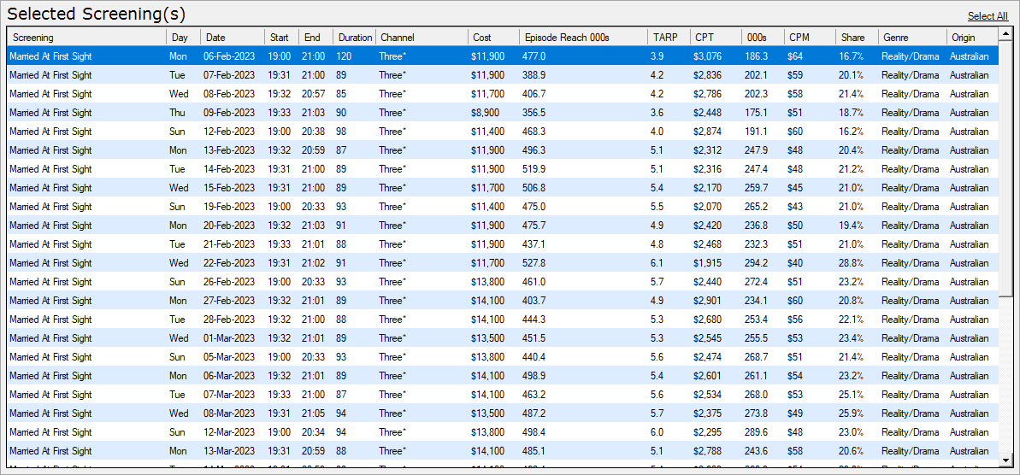Sort by the Share column header
Image resolution: width=1020 pixels, height=475 pixels.
pos(857,38)
